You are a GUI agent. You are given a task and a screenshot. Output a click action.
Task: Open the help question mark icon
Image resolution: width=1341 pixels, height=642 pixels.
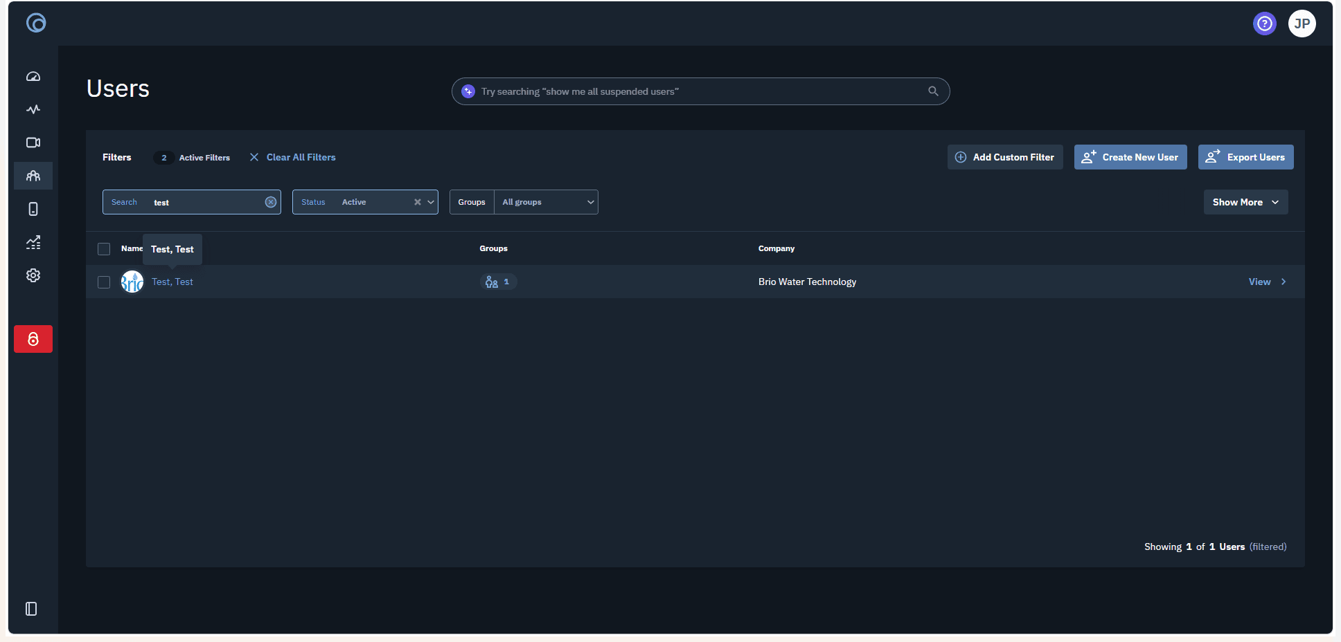[1265, 24]
